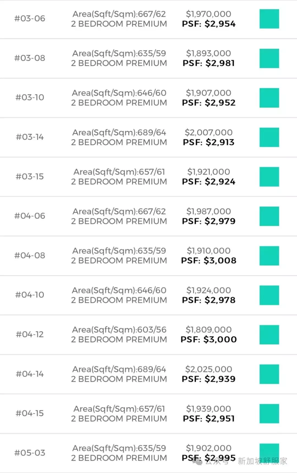Select the green status box for #03-08
Screen dimensions: 297x473
tap(269, 58)
